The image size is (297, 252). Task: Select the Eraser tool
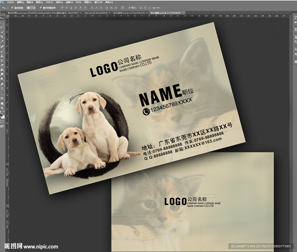pyautogui.click(x=2, y=65)
